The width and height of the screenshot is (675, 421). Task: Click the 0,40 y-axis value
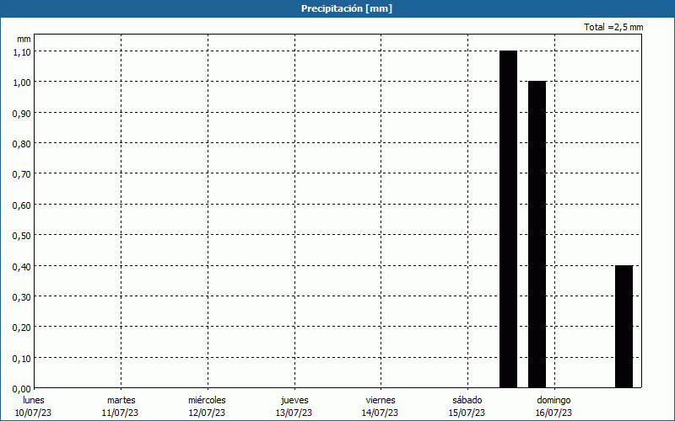click(22, 267)
